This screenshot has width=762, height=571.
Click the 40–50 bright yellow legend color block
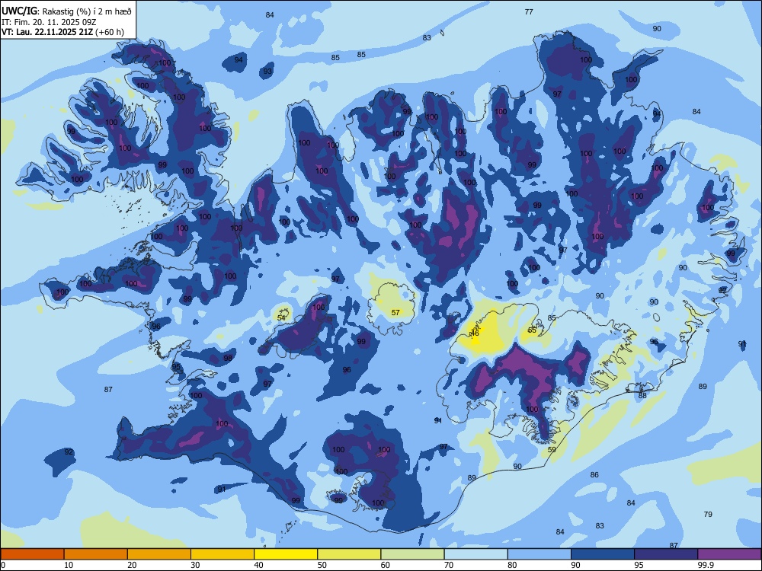[x=286, y=554]
